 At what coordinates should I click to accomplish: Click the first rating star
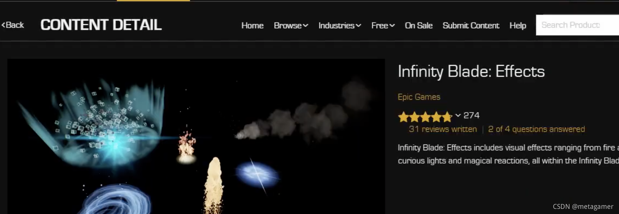tap(403, 117)
